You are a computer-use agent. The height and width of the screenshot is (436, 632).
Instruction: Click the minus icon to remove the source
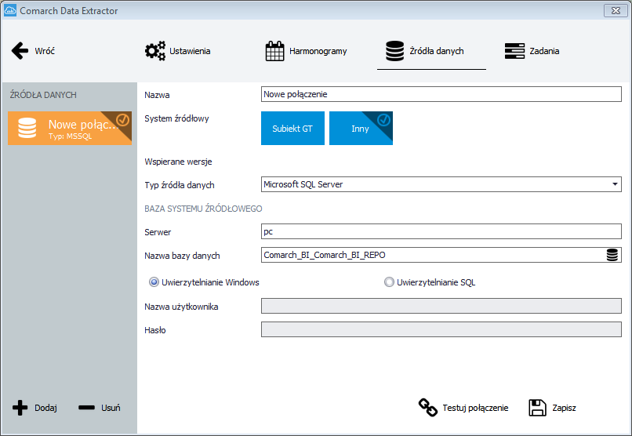pos(87,408)
